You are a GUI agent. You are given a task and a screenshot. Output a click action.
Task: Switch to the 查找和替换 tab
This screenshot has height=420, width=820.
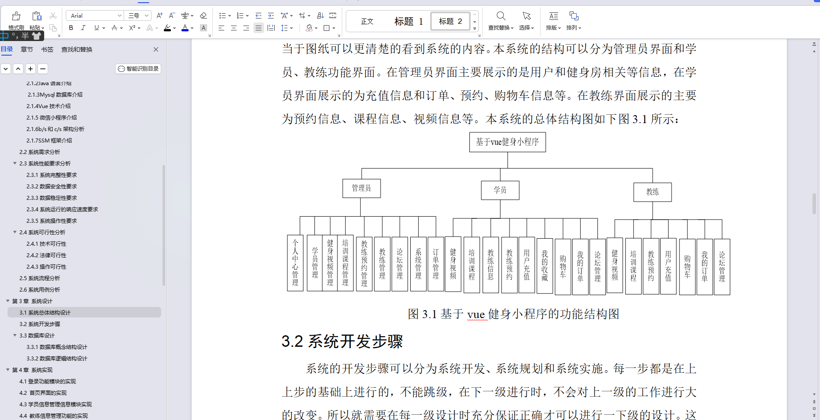point(77,49)
